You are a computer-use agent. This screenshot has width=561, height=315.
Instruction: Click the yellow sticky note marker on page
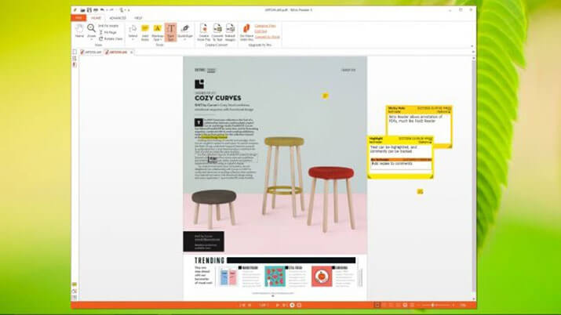325,96
